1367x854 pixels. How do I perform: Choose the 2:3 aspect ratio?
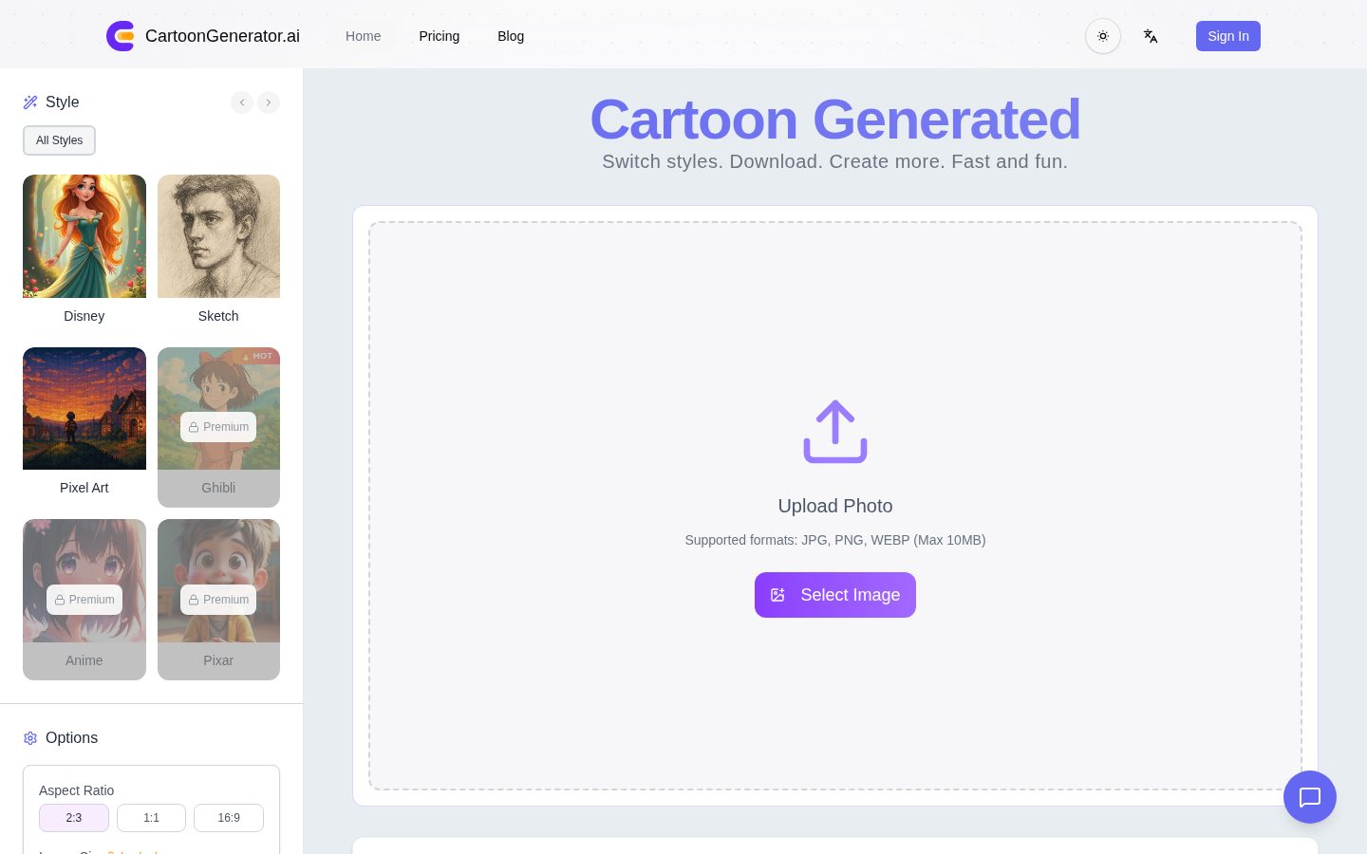[x=74, y=818]
